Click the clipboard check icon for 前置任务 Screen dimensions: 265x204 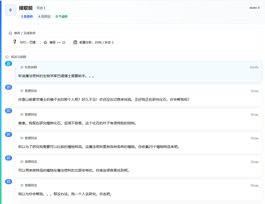point(75,42)
